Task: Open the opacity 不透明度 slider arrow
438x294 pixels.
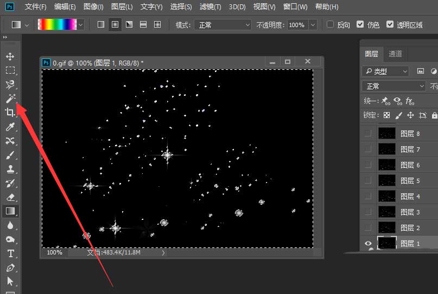Action: 313,25
